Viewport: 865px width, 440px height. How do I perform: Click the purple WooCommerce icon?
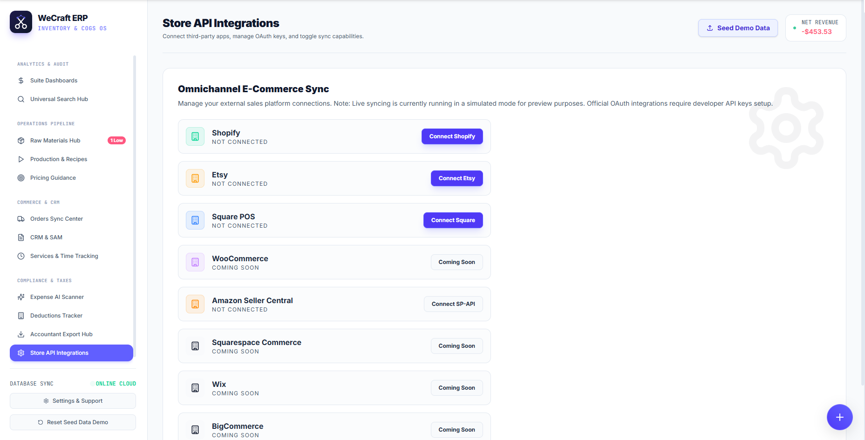pyautogui.click(x=195, y=262)
